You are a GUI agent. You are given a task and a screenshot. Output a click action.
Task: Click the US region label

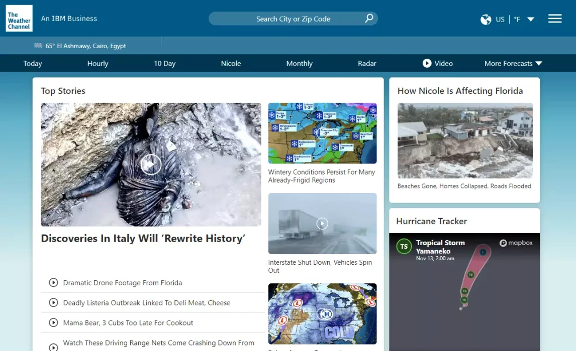click(500, 20)
